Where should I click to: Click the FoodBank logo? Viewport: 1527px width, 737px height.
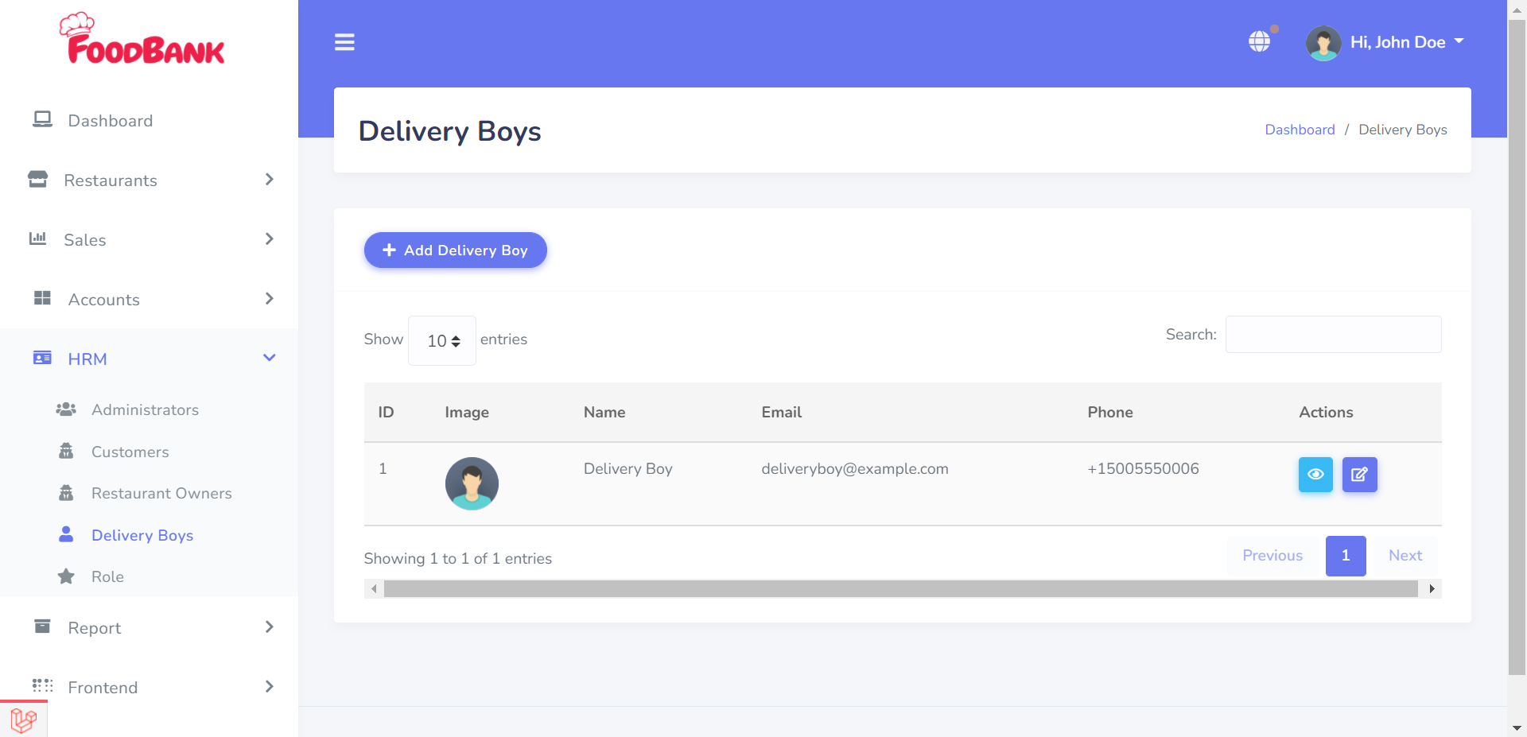pos(142,39)
